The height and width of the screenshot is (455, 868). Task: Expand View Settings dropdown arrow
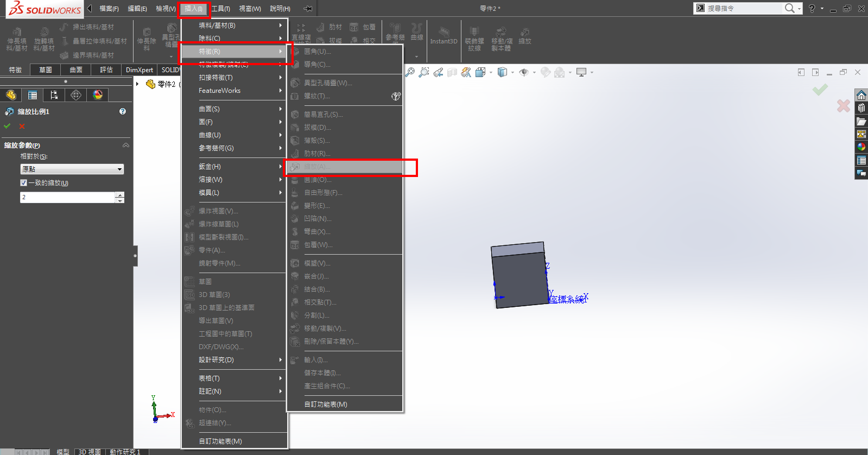pyautogui.click(x=592, y=72)
